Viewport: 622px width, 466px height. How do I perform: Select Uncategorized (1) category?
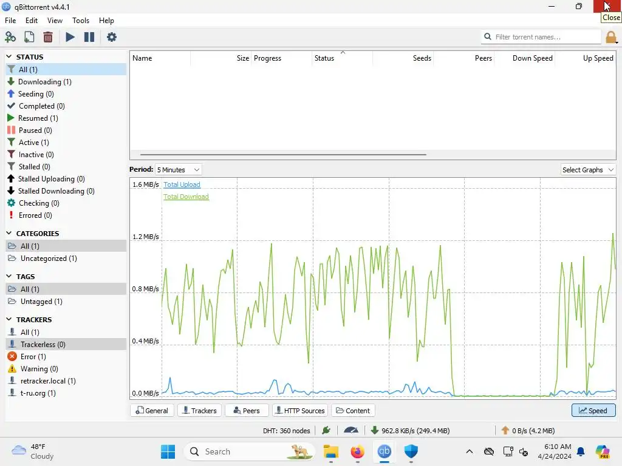click(66, 258)
